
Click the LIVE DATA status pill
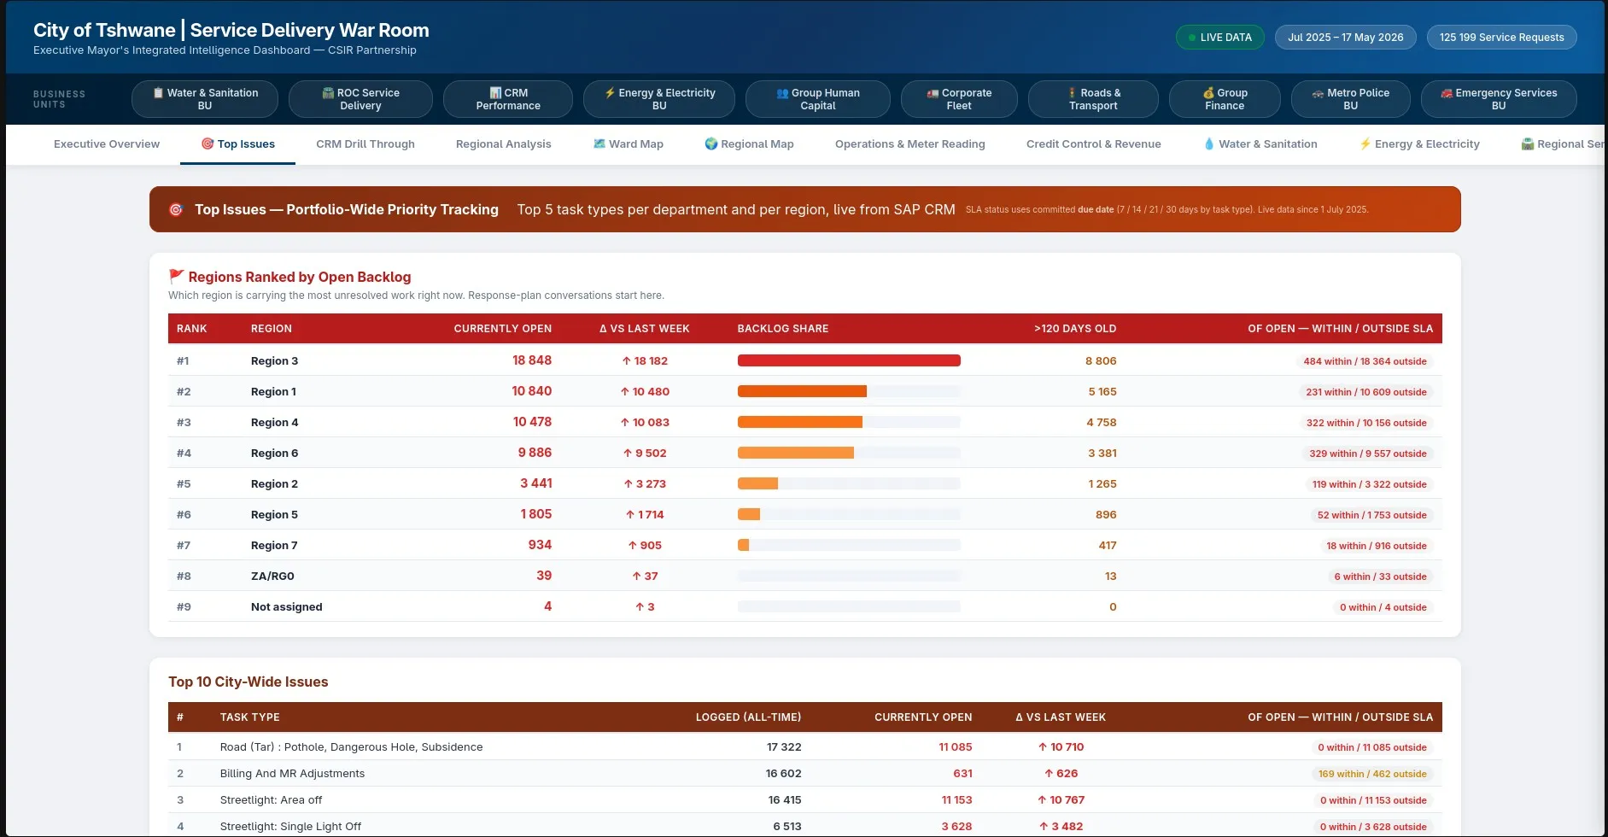[x=1219, y=38]
